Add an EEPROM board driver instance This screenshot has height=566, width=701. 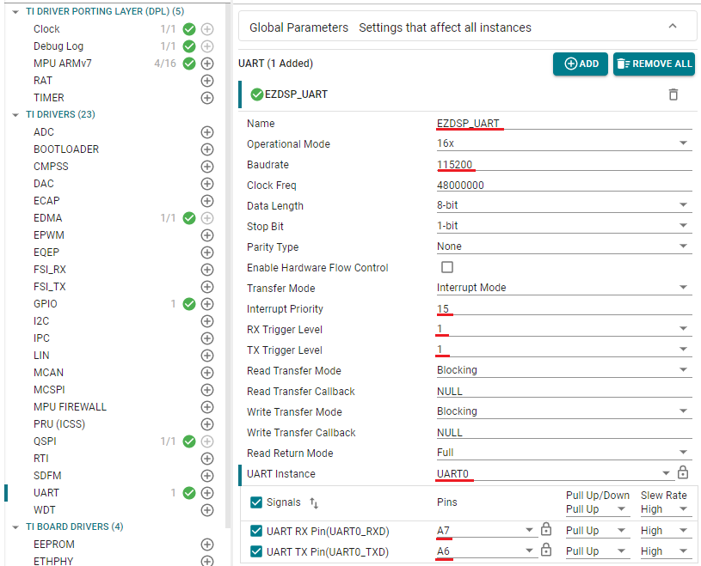pyautogui.click(x=206, y=545)
